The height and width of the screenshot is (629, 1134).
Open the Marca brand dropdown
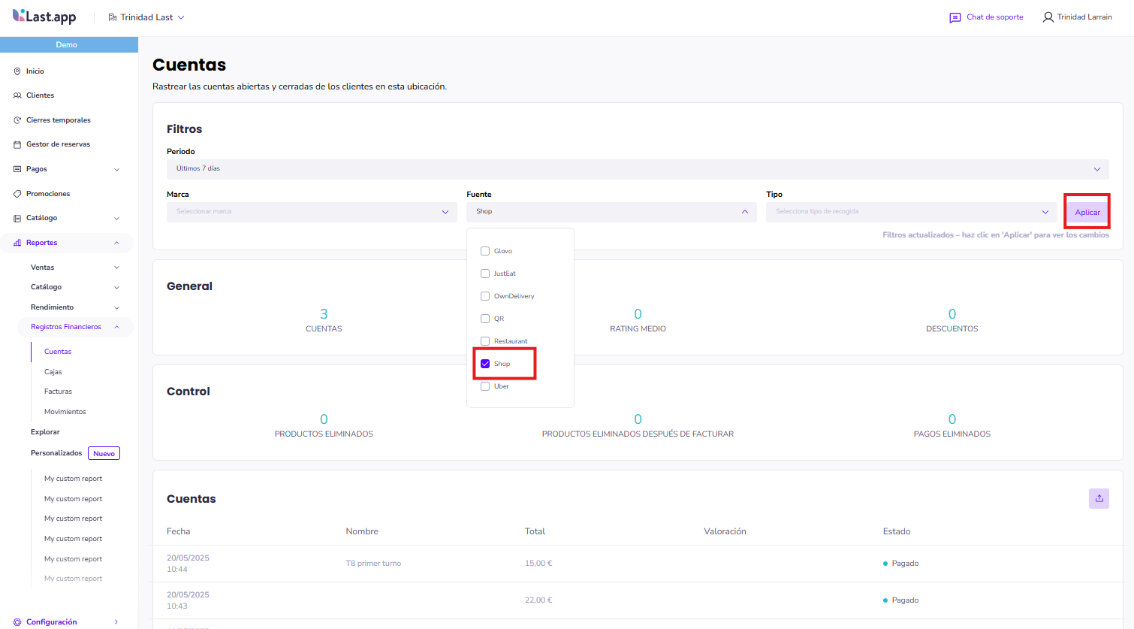click(312, 212)
